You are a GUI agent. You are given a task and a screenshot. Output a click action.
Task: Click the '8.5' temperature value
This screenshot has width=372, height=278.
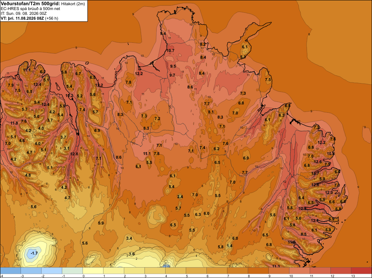tap(304, 234)
